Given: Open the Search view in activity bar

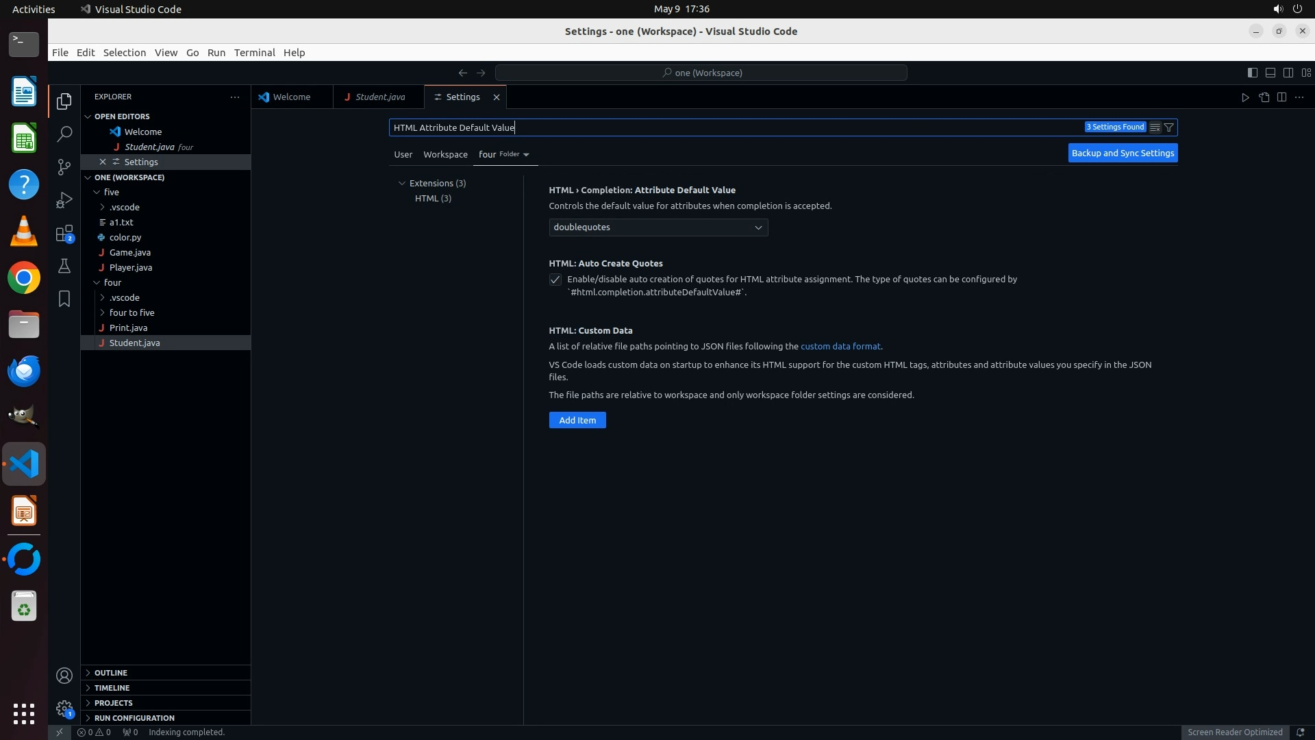Looking at the screenshot, I should pyautogui.click(x=64, y=134).
